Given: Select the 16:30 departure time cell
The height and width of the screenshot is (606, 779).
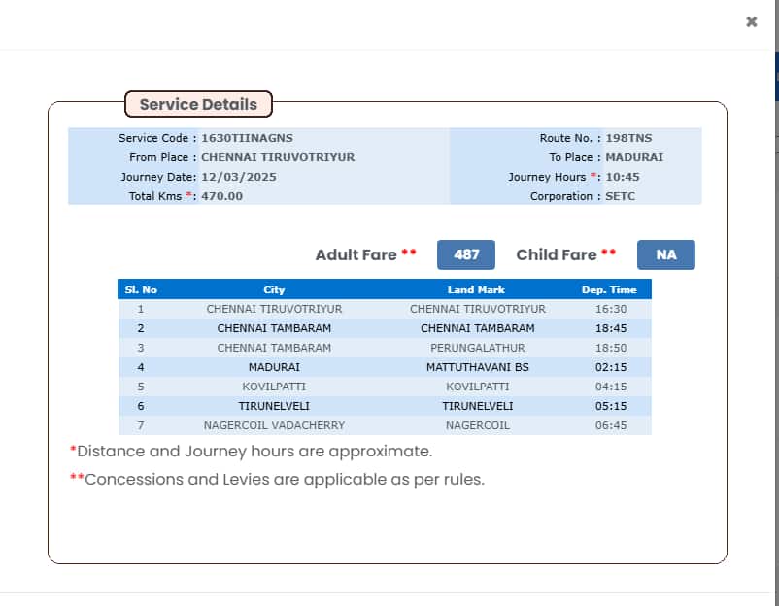Looking at the screenshot, I should click(x=609, y=309).
